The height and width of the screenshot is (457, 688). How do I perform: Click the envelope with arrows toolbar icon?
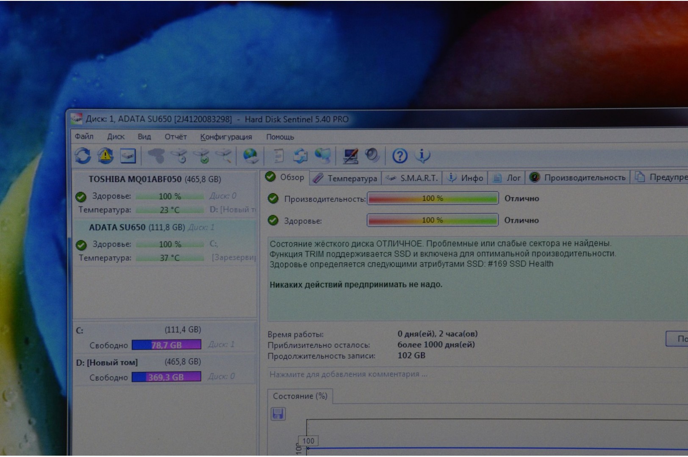(301, 156)
